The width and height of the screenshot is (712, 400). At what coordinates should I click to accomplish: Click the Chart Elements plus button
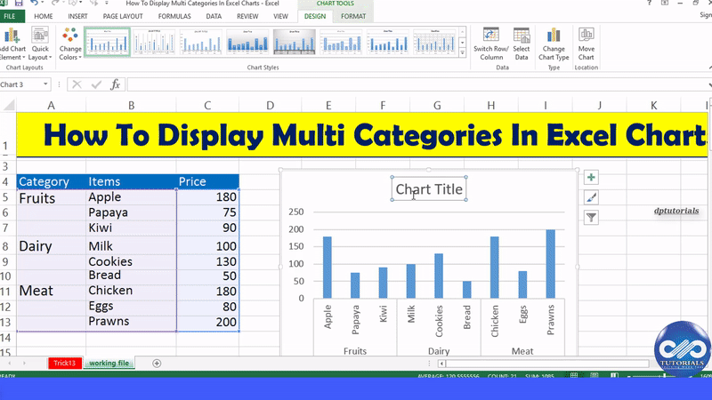[591, 177]
